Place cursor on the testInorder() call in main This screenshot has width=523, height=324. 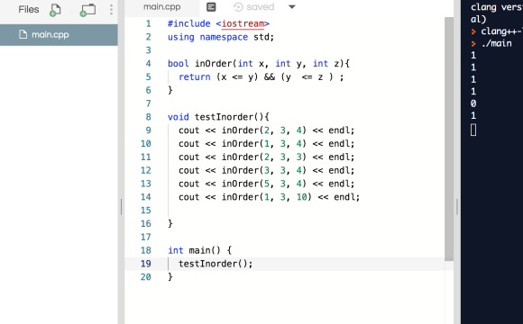coord(216,264)
